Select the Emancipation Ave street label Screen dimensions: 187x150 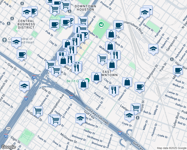pyautogui.click(x=56, y=105)
